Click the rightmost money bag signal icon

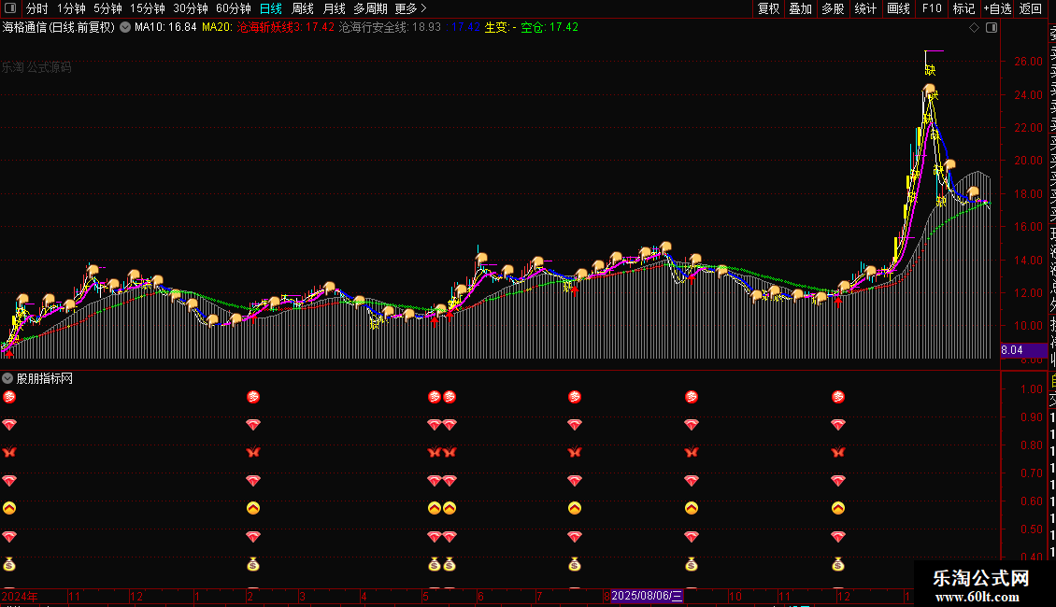[837, 564]
